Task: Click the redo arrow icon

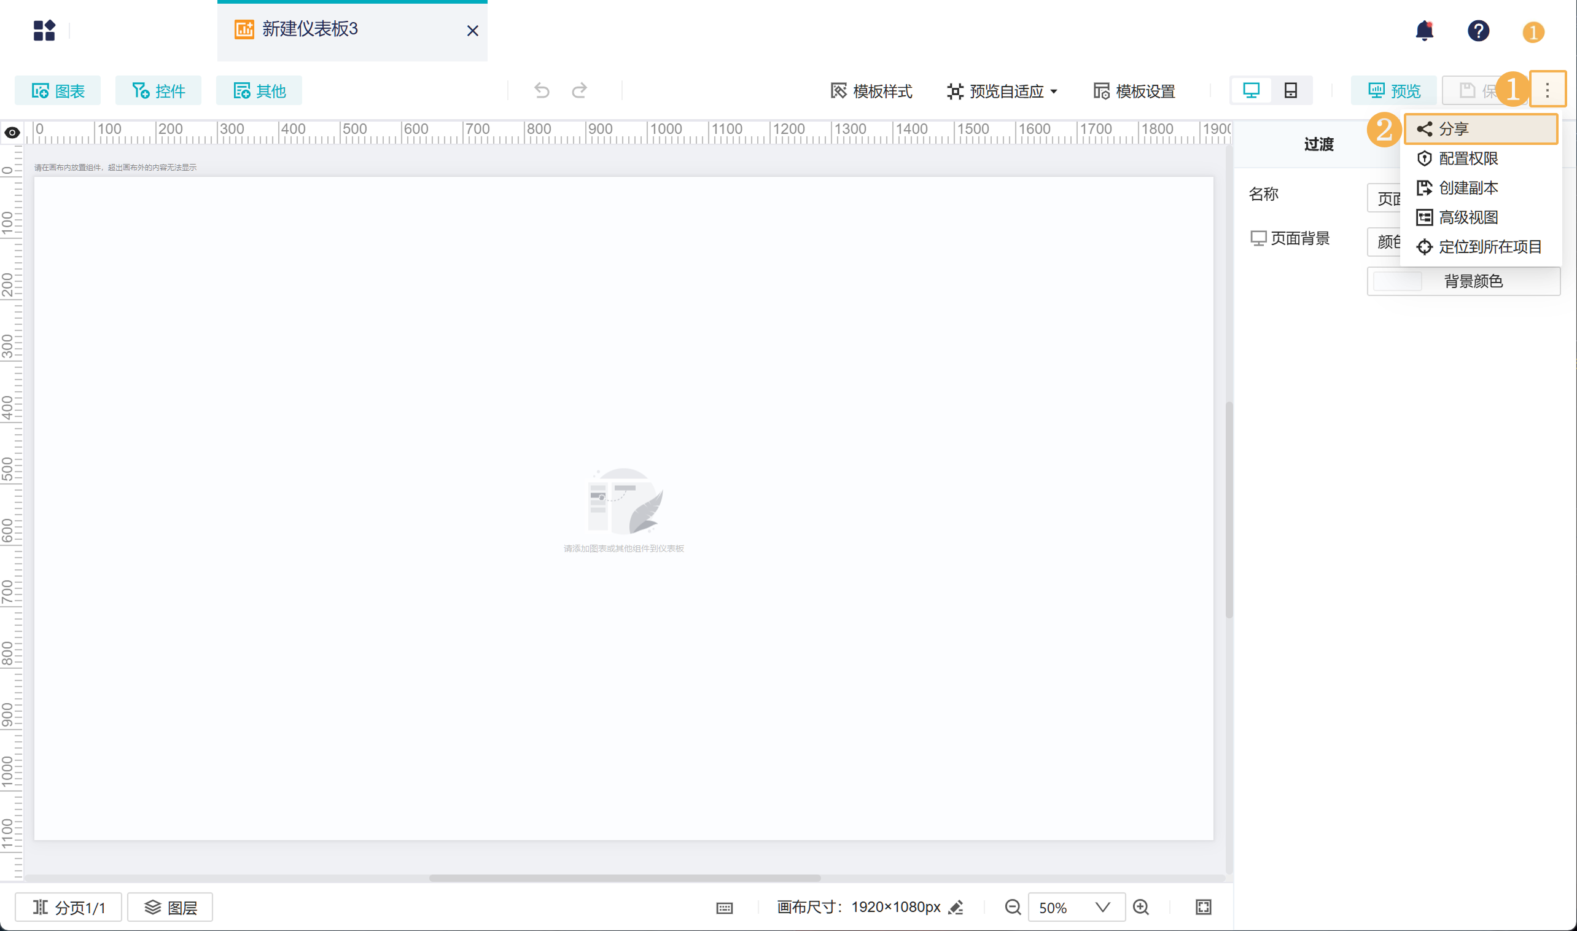Action: (x=580, y=91)
